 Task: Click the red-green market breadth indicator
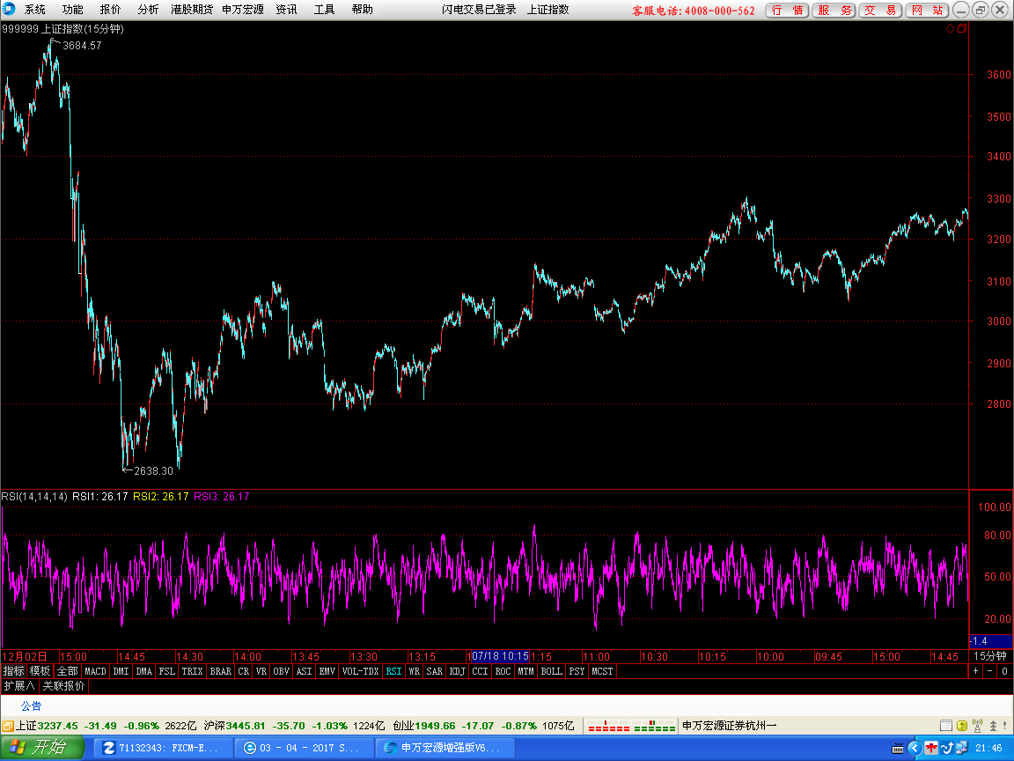click(x=630, y=726)
